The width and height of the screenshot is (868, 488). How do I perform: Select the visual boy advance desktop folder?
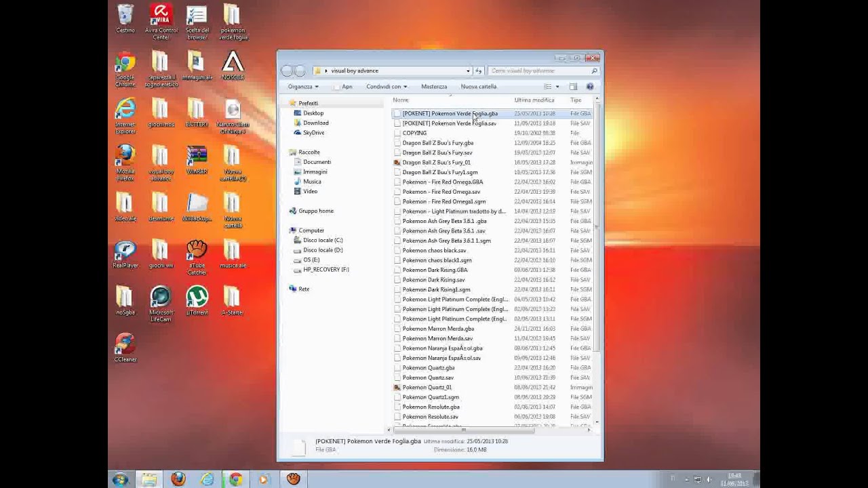(161, 163)
